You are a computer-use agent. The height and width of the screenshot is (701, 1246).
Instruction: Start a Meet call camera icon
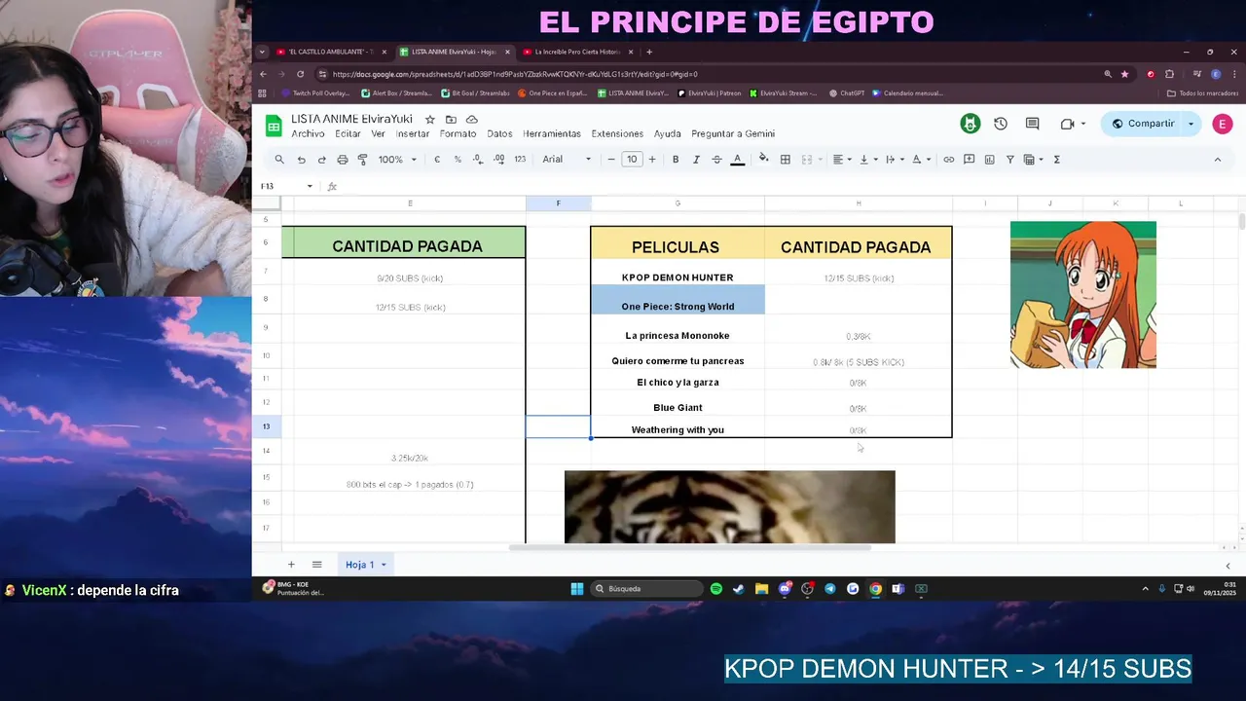(x=1067, y=124)
